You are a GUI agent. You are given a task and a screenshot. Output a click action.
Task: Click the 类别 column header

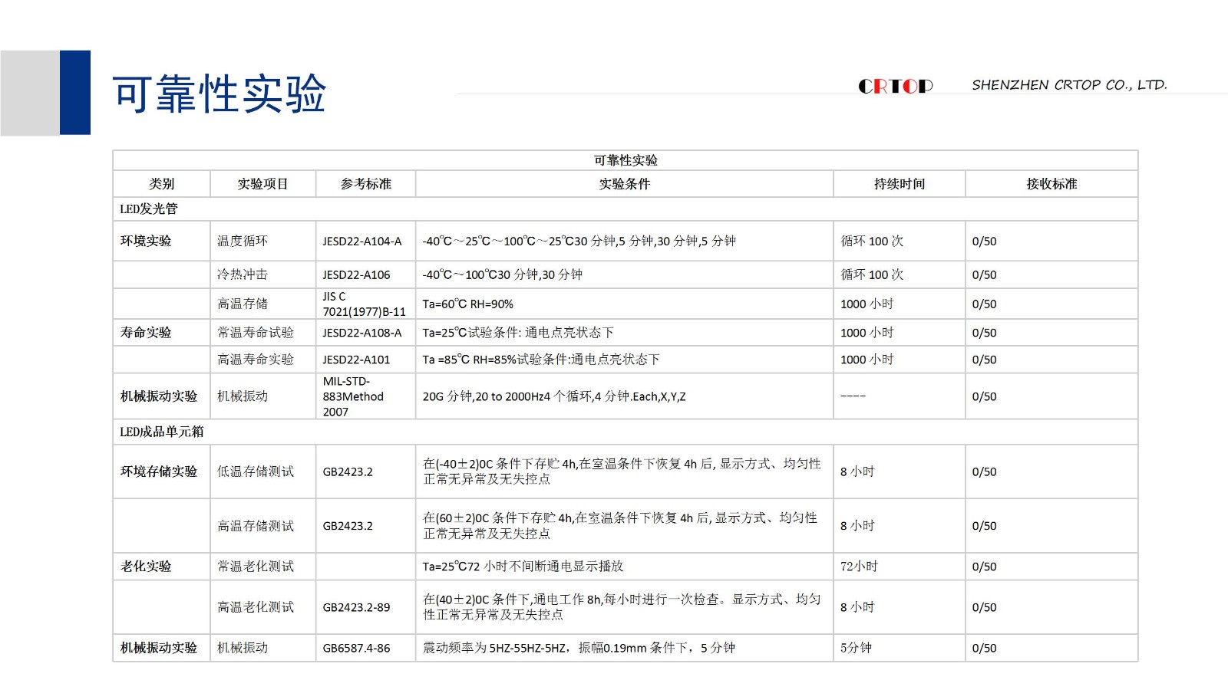[x=161, y=184]
